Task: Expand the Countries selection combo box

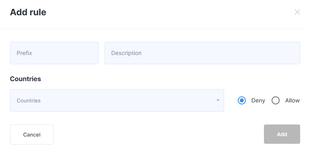Action: (x=117, y=100)
